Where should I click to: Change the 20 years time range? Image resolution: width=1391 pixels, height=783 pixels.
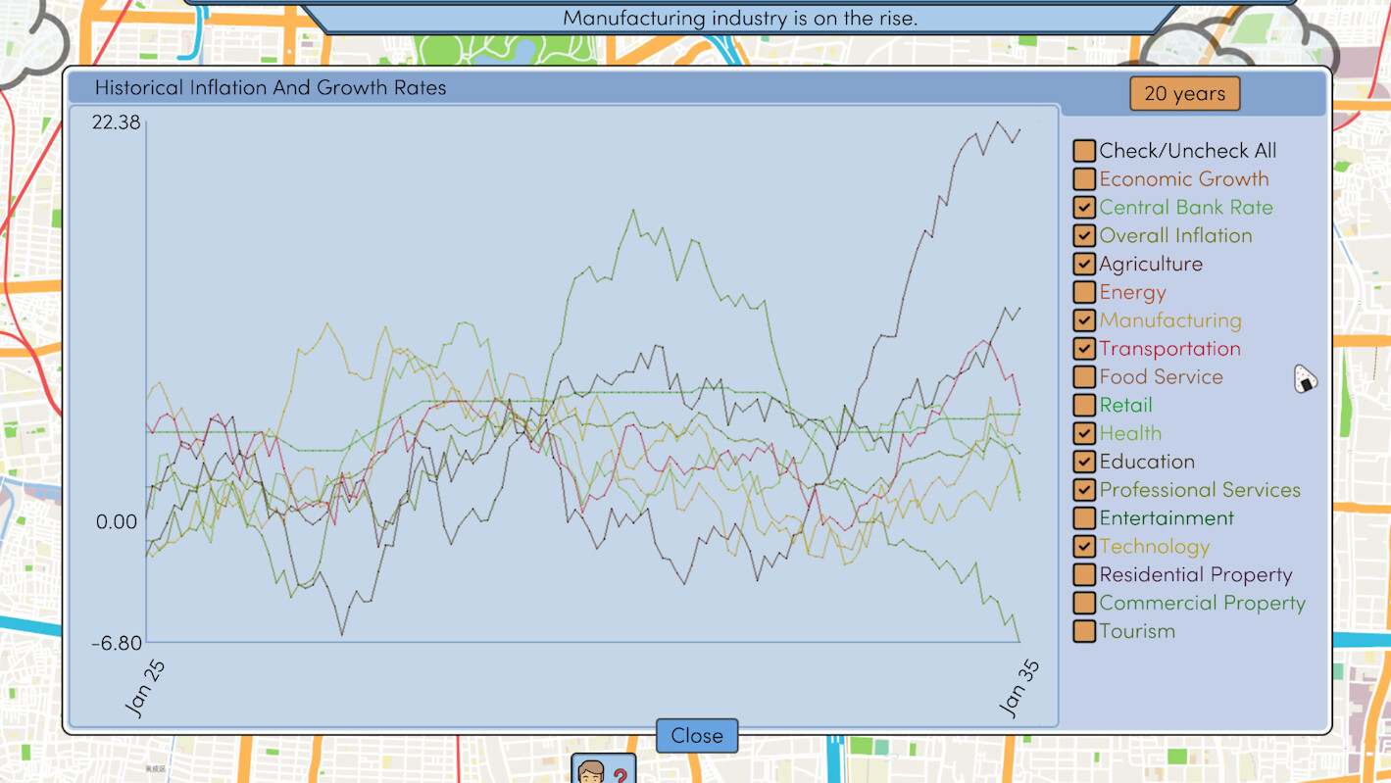pyautogui.click(x=1184, y=94)
